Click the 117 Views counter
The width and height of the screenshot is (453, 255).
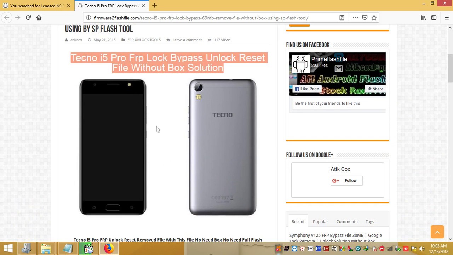pyautogui.click(x=222, y=40)
